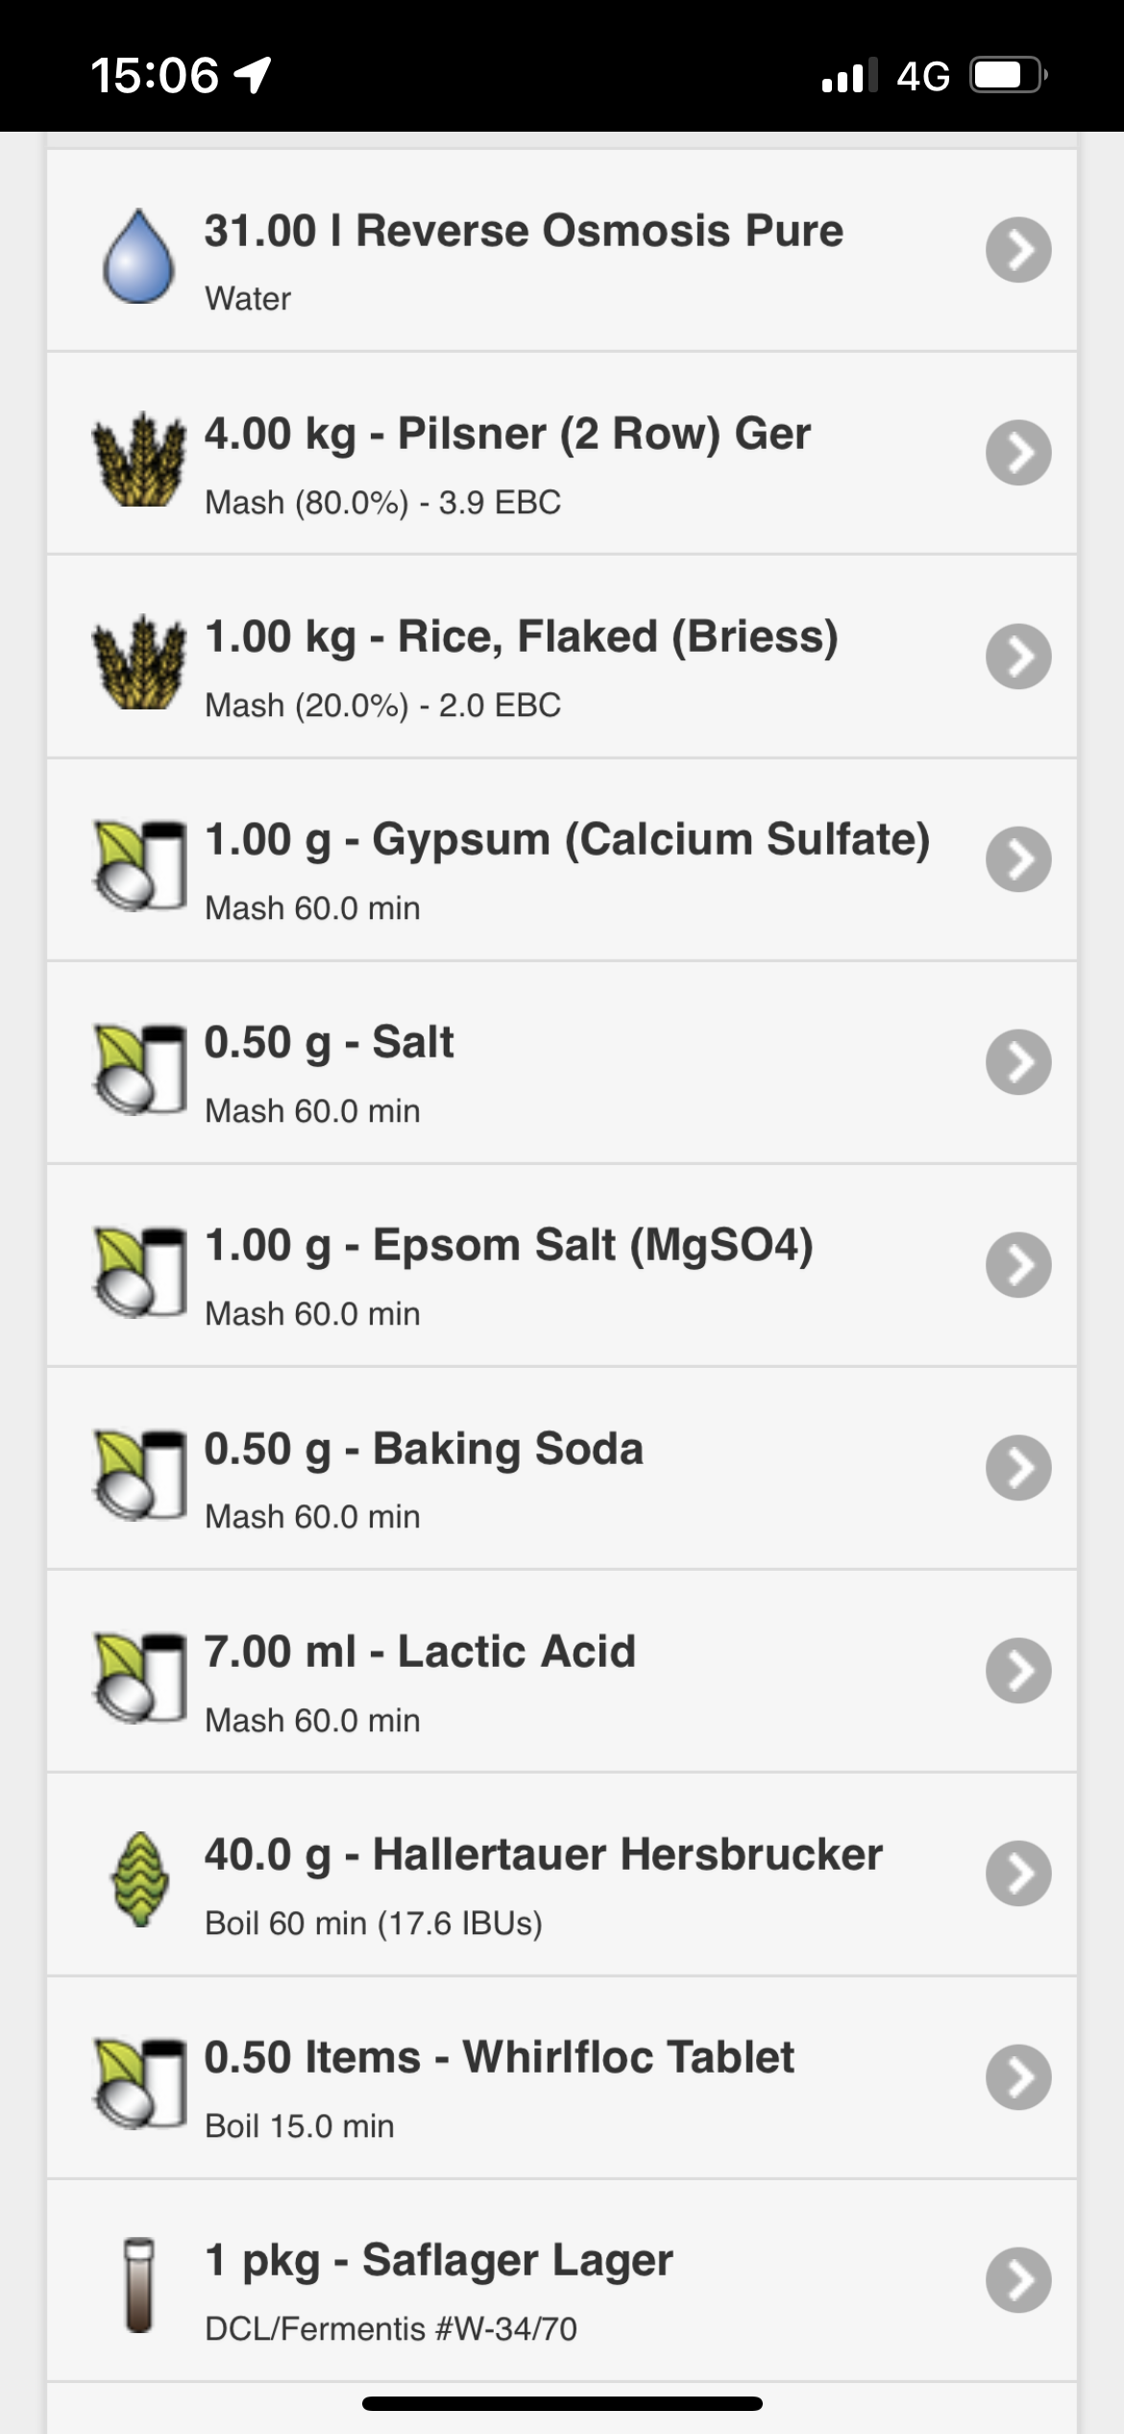The height and width of the screenshot is (2434, 1124).
Task: Open 40.0 g Hallertauer Hersbrucker entry
Action: click(562, 1875)
